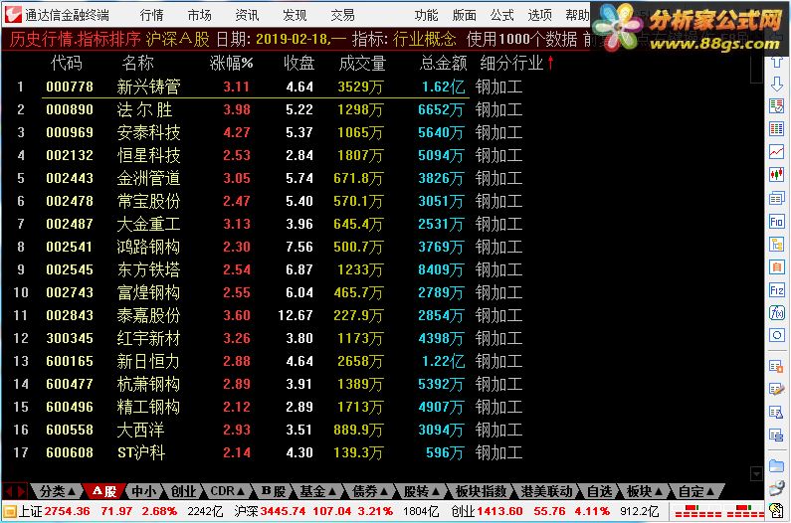This screenshot has width=791, height=523.
Task: Click the 上证 index value 2754.36
Action: coord(67,511)
